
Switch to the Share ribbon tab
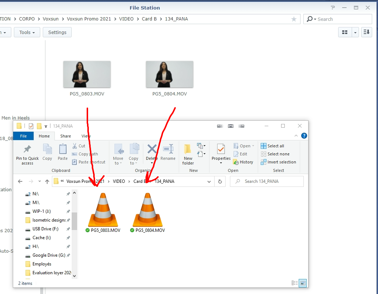[x=65, y=136]
